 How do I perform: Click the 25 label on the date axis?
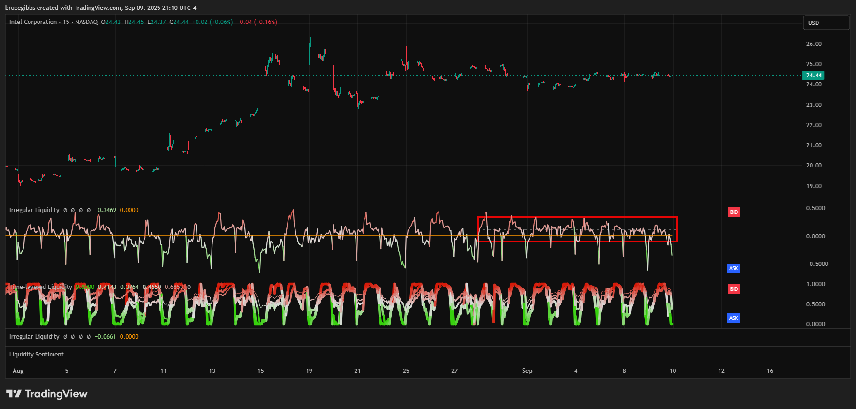click(x=406, y=371)
